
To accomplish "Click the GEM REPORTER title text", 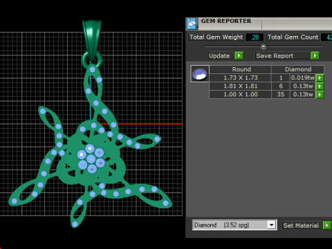I will tap(226, 21).
